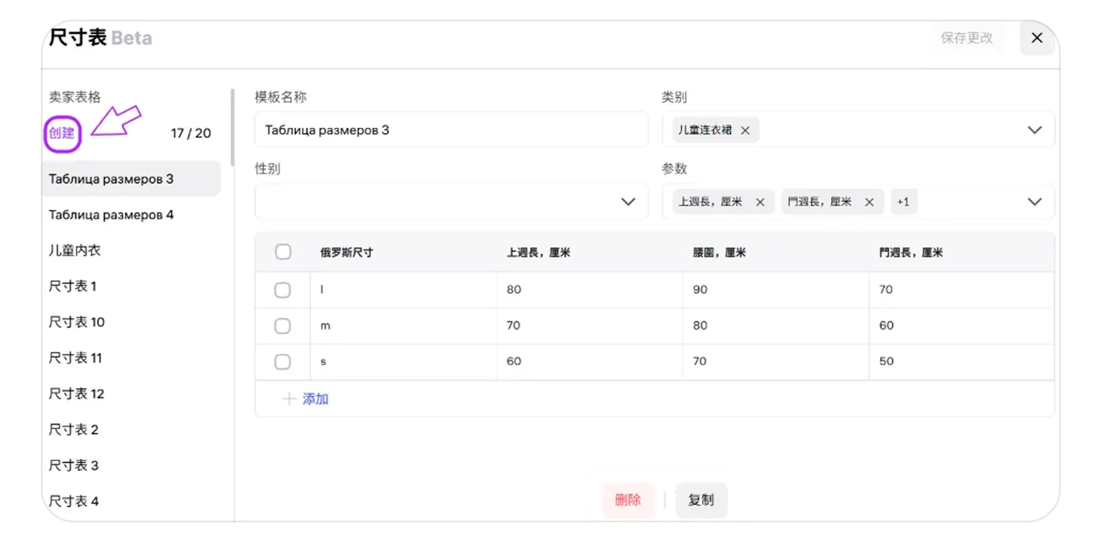Viewport: 1100px width, 542px height.
Task: Remove the 上週長 parameter tag
Action: point(760,202)
